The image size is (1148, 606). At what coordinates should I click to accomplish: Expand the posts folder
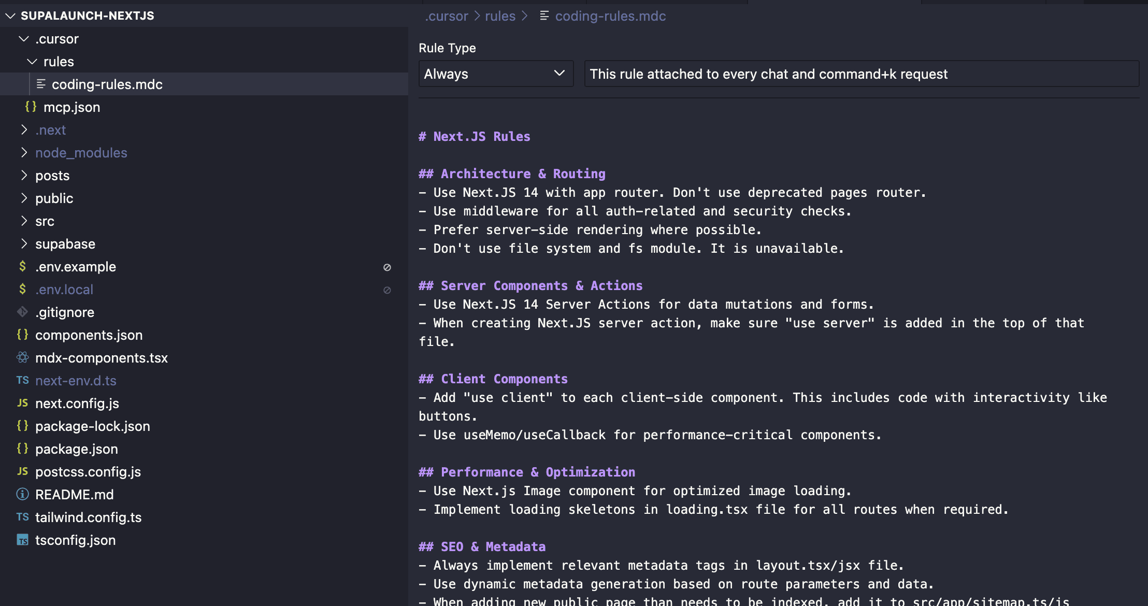(x=24, y=175)
